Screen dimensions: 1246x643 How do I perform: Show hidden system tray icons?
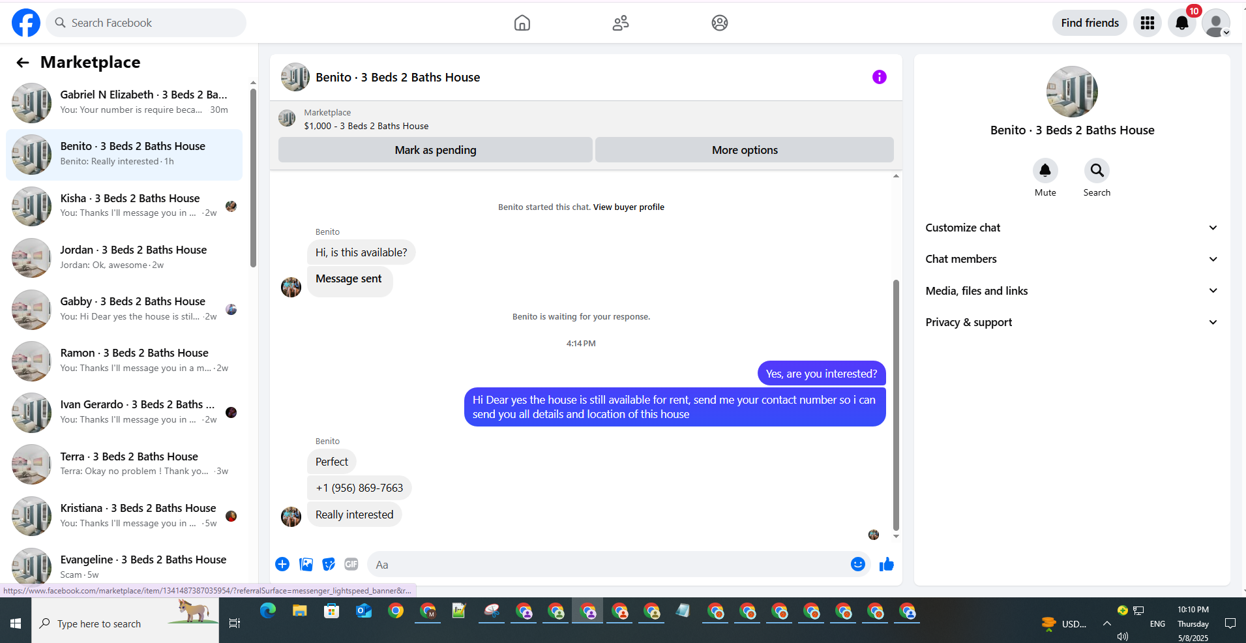(1107, 623)
